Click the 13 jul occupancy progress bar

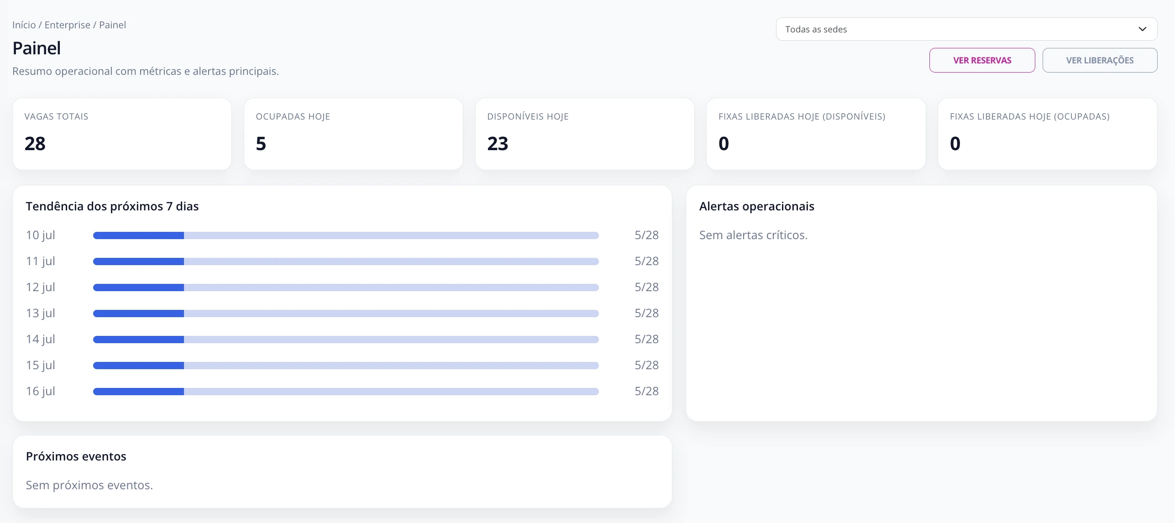(x=346, y=314)
